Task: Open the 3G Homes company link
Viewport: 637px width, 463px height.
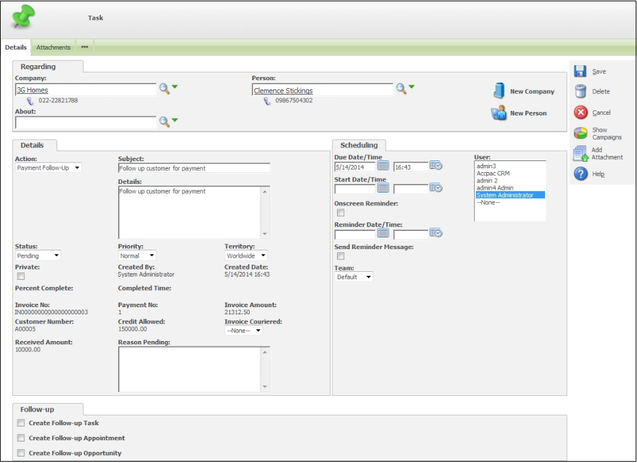Action: [x=33, y=91]
